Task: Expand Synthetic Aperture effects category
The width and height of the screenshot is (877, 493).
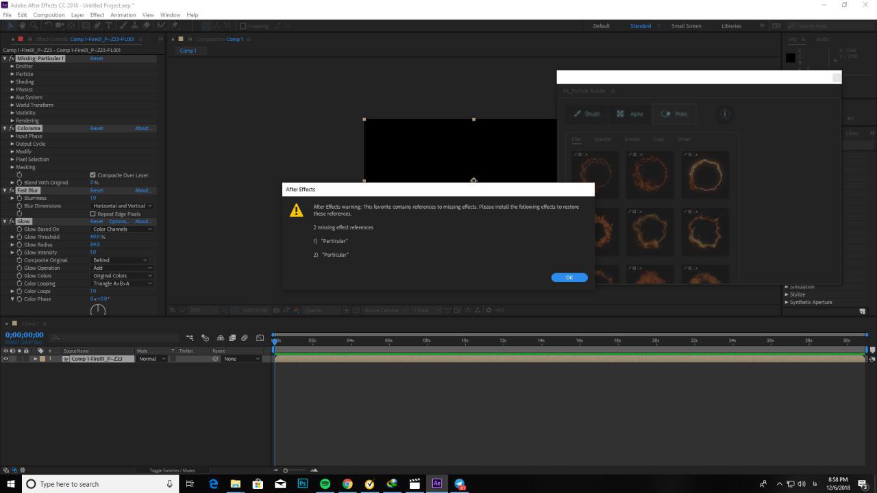Action: point(787,302)
